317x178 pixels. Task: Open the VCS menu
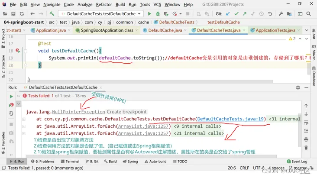pos(157,4)
